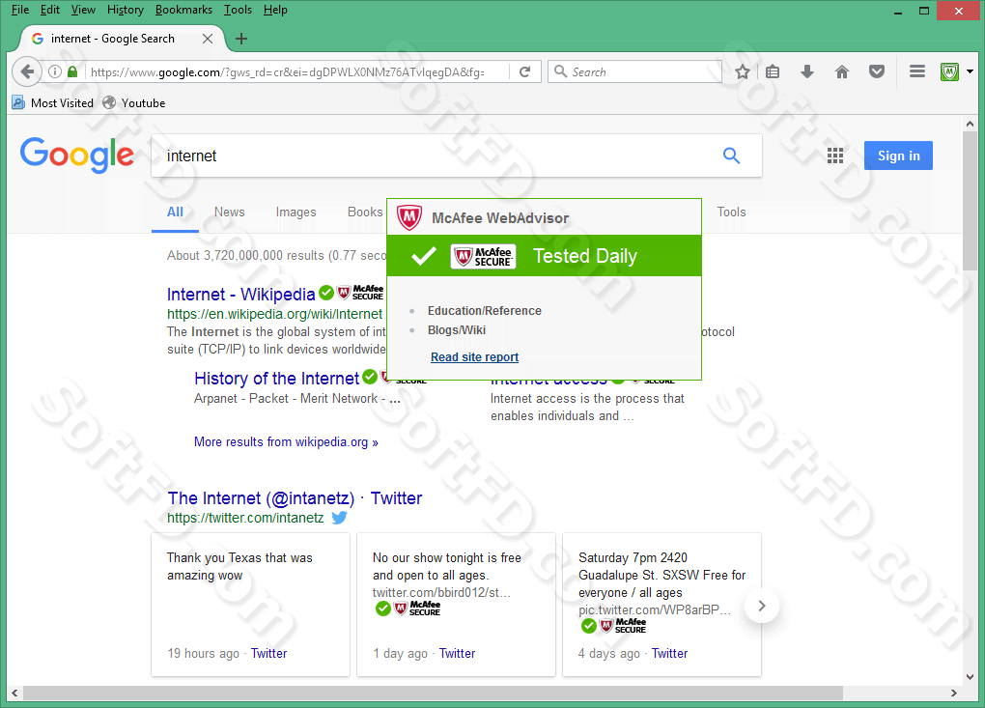Click the vertical scrollbar down arrow

point(970,676)
